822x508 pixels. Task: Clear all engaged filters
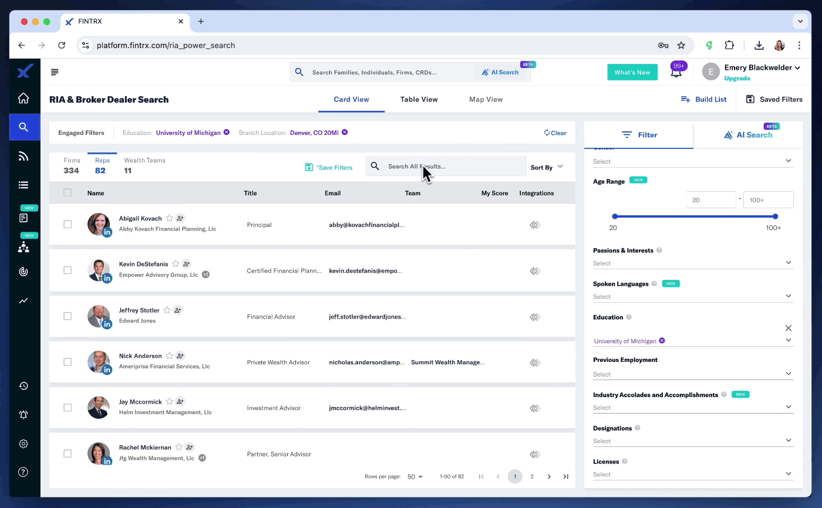555,133
